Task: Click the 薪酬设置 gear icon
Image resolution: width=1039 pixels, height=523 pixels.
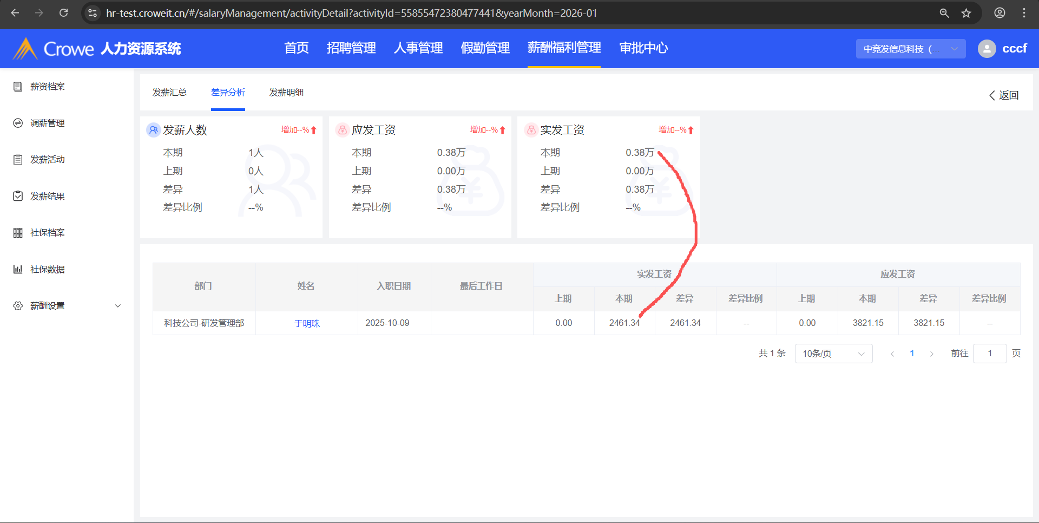Action: tap(18, 306)
